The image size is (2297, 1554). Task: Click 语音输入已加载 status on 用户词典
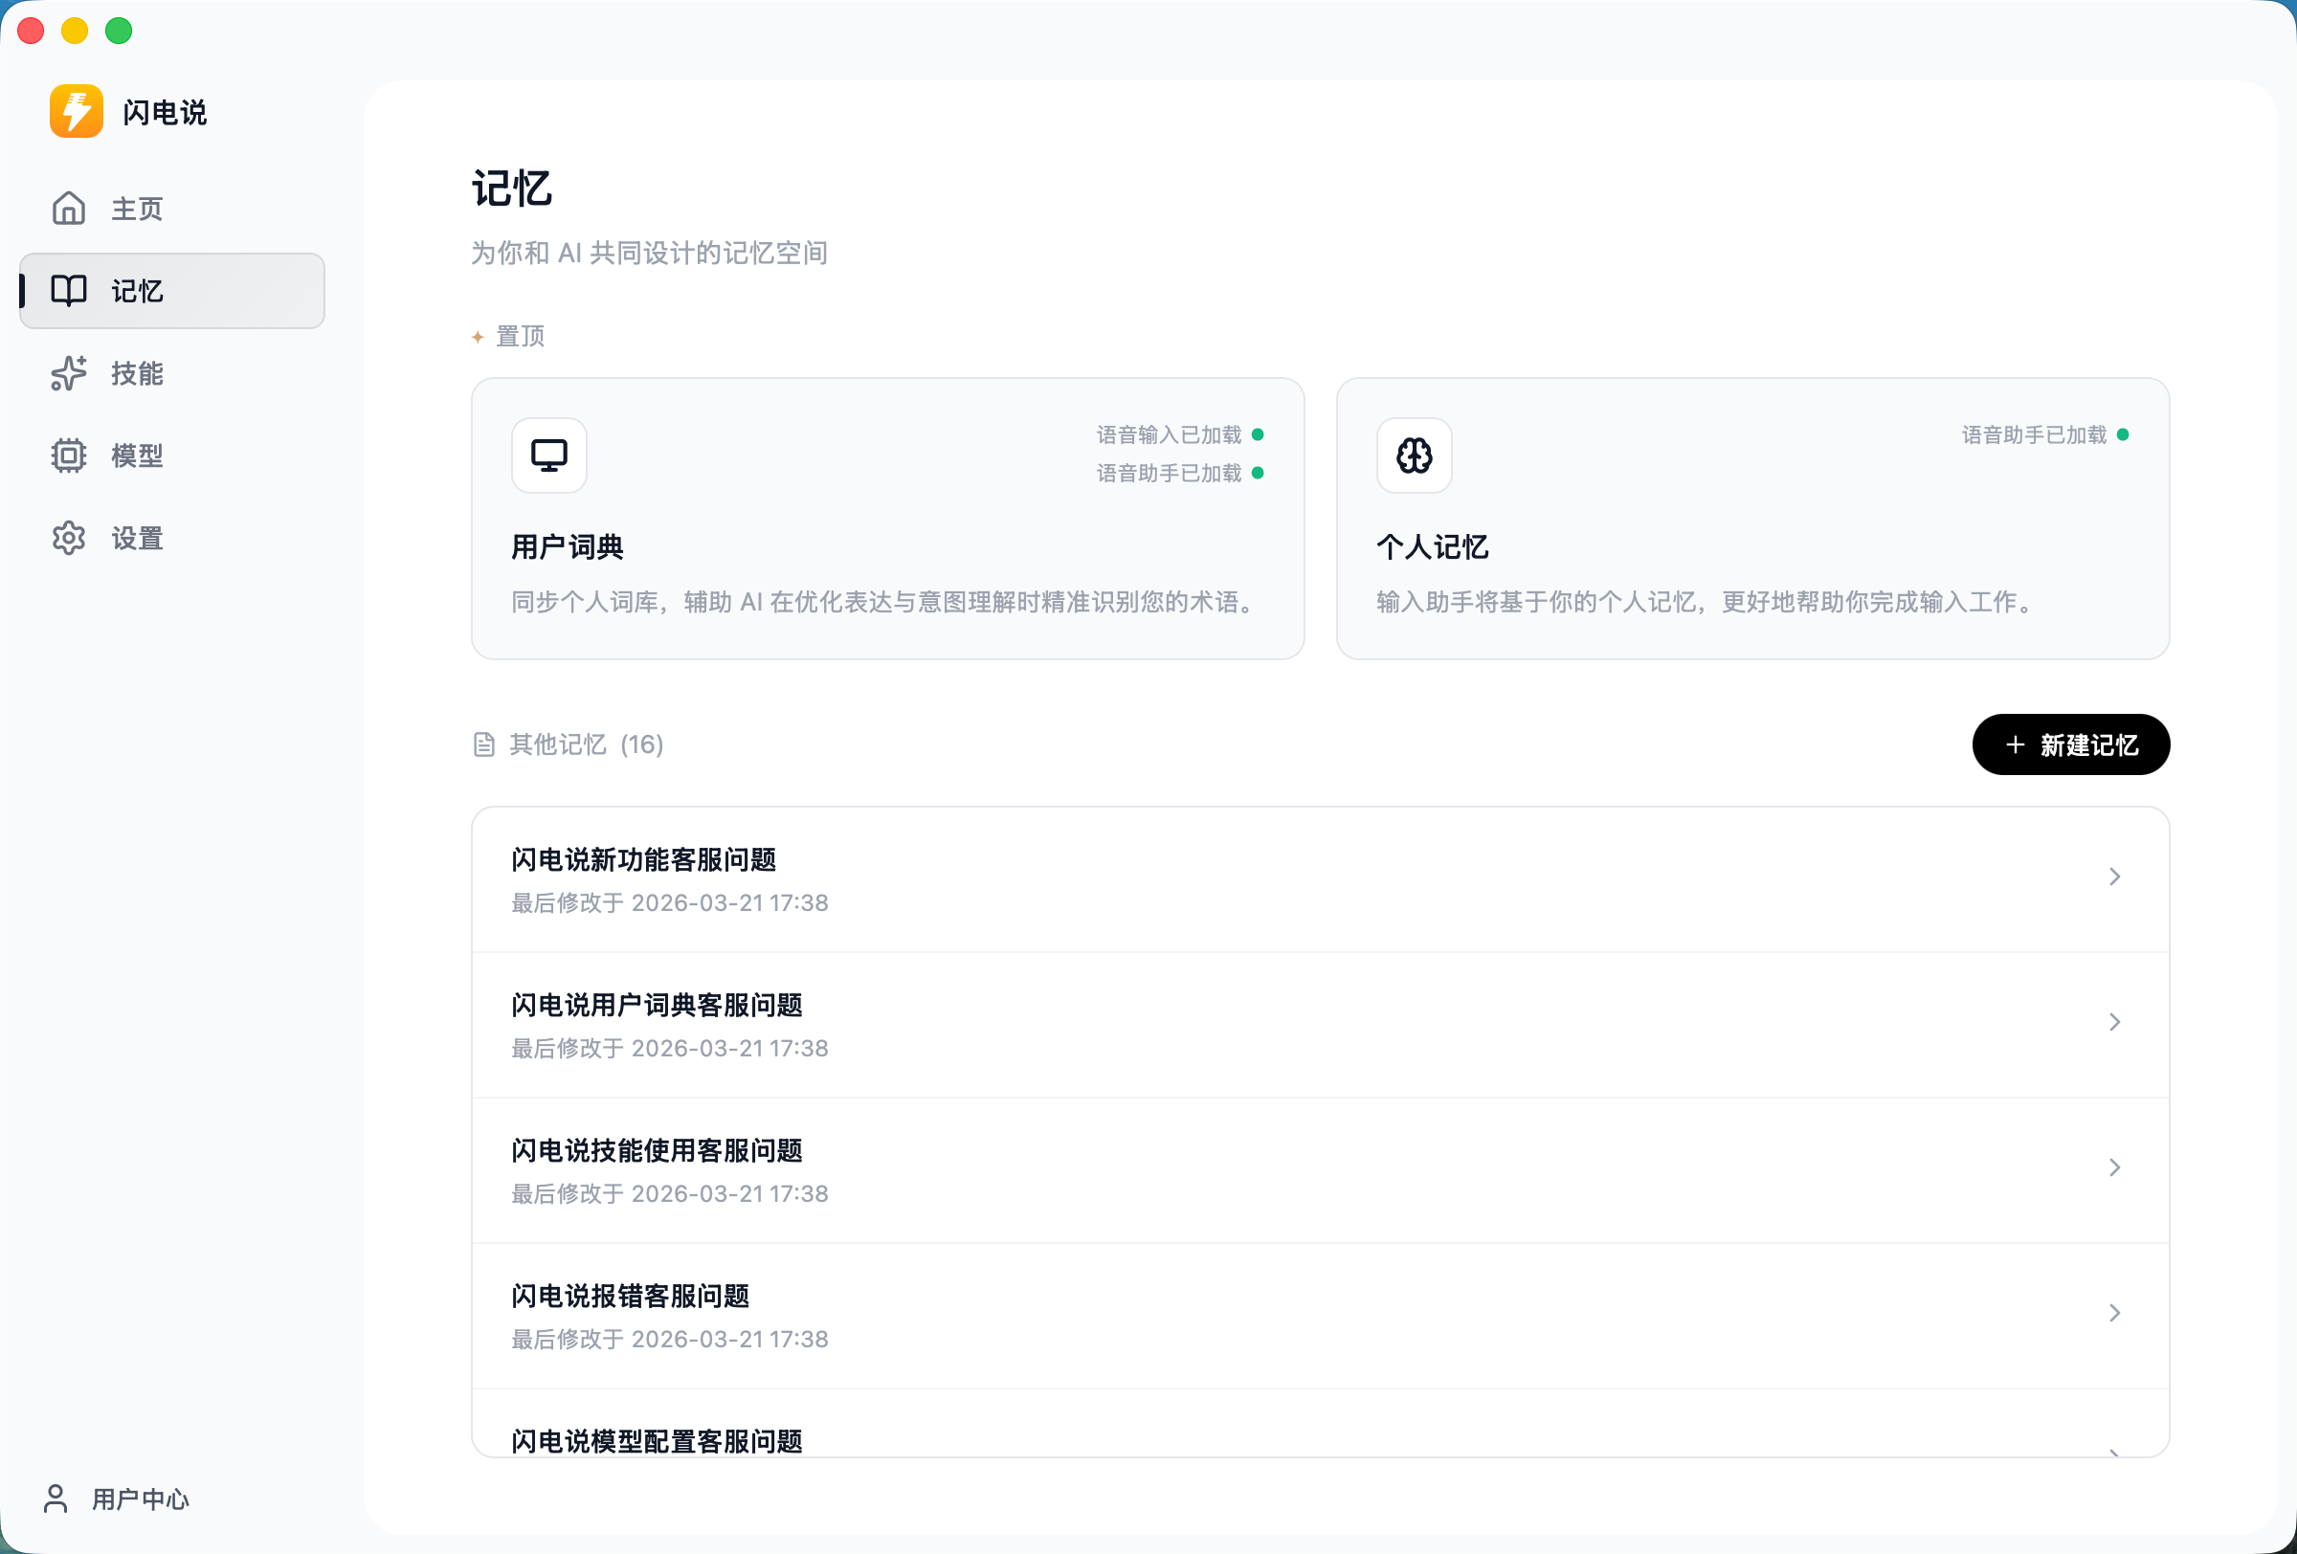(x=1179, y=434)
